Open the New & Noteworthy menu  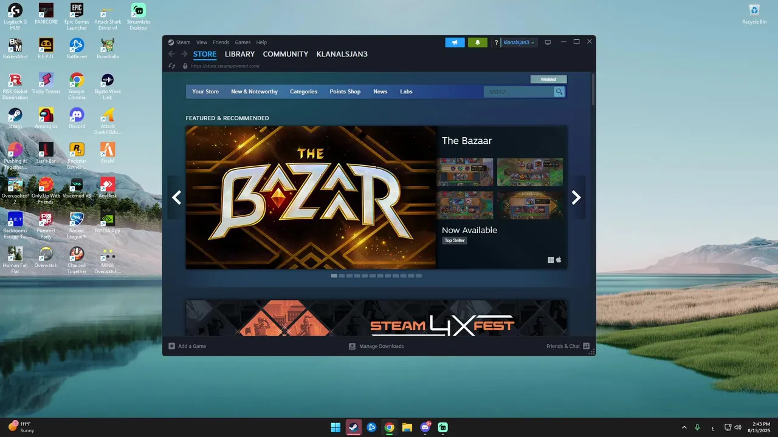tap(254, 92)
